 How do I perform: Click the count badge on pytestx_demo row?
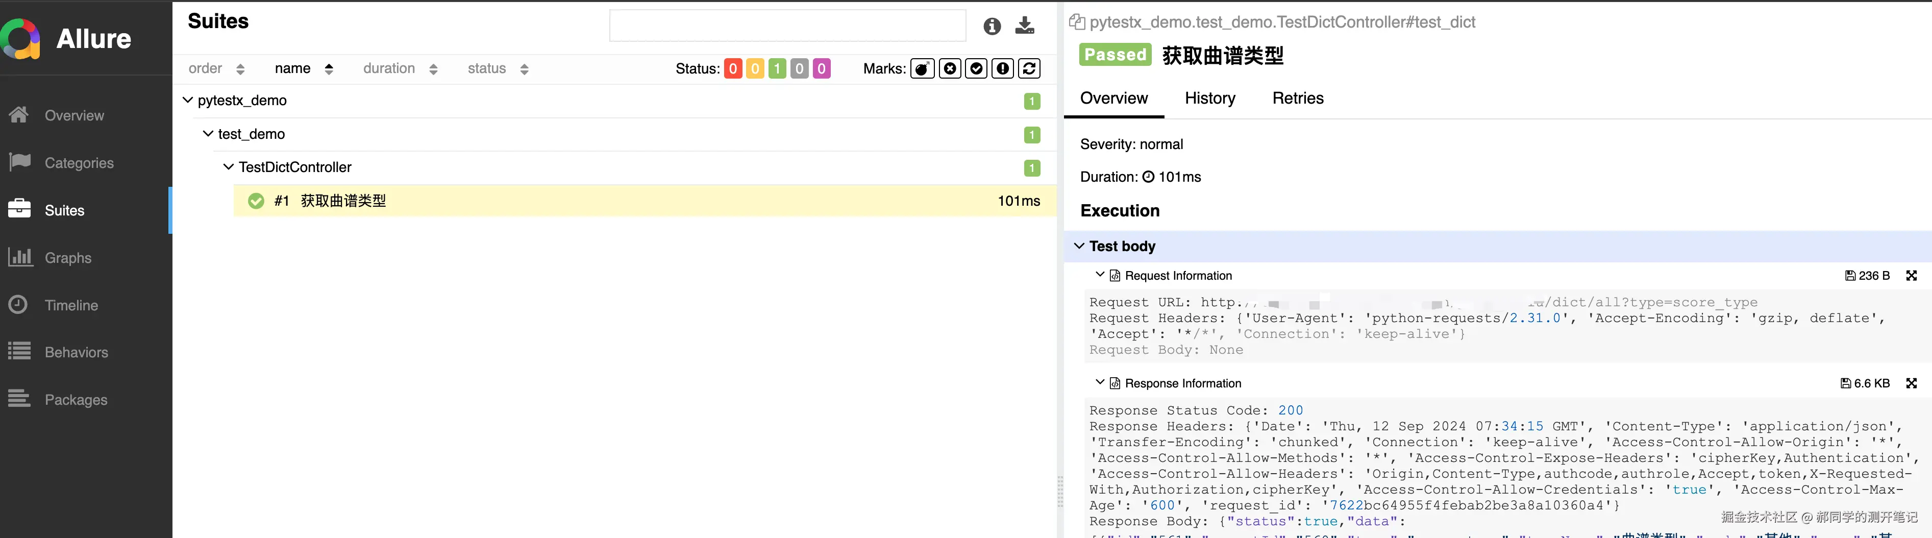pyautogui.click(x=1032, y=101)
